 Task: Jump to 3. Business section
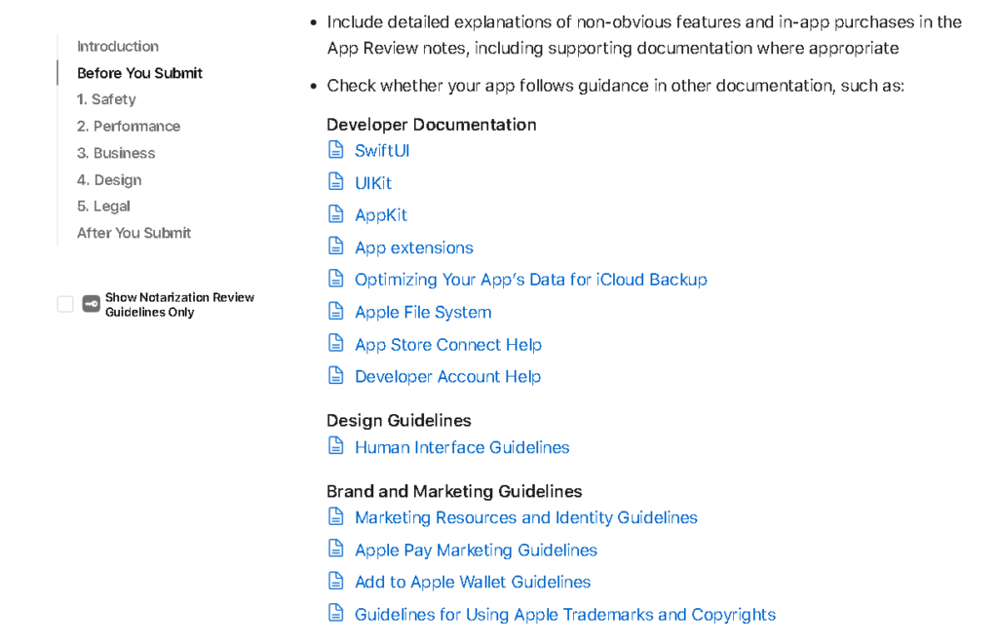pos(116,153)
